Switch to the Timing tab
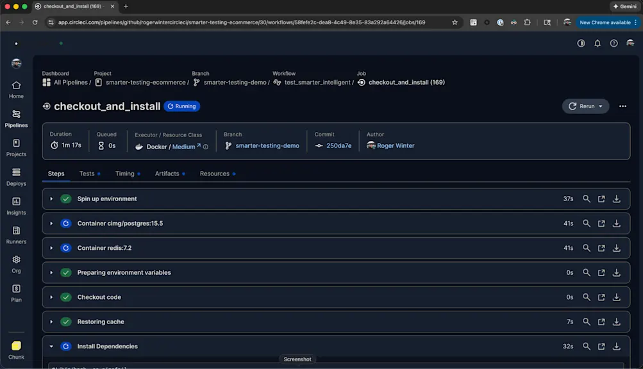 coord(128,174)
